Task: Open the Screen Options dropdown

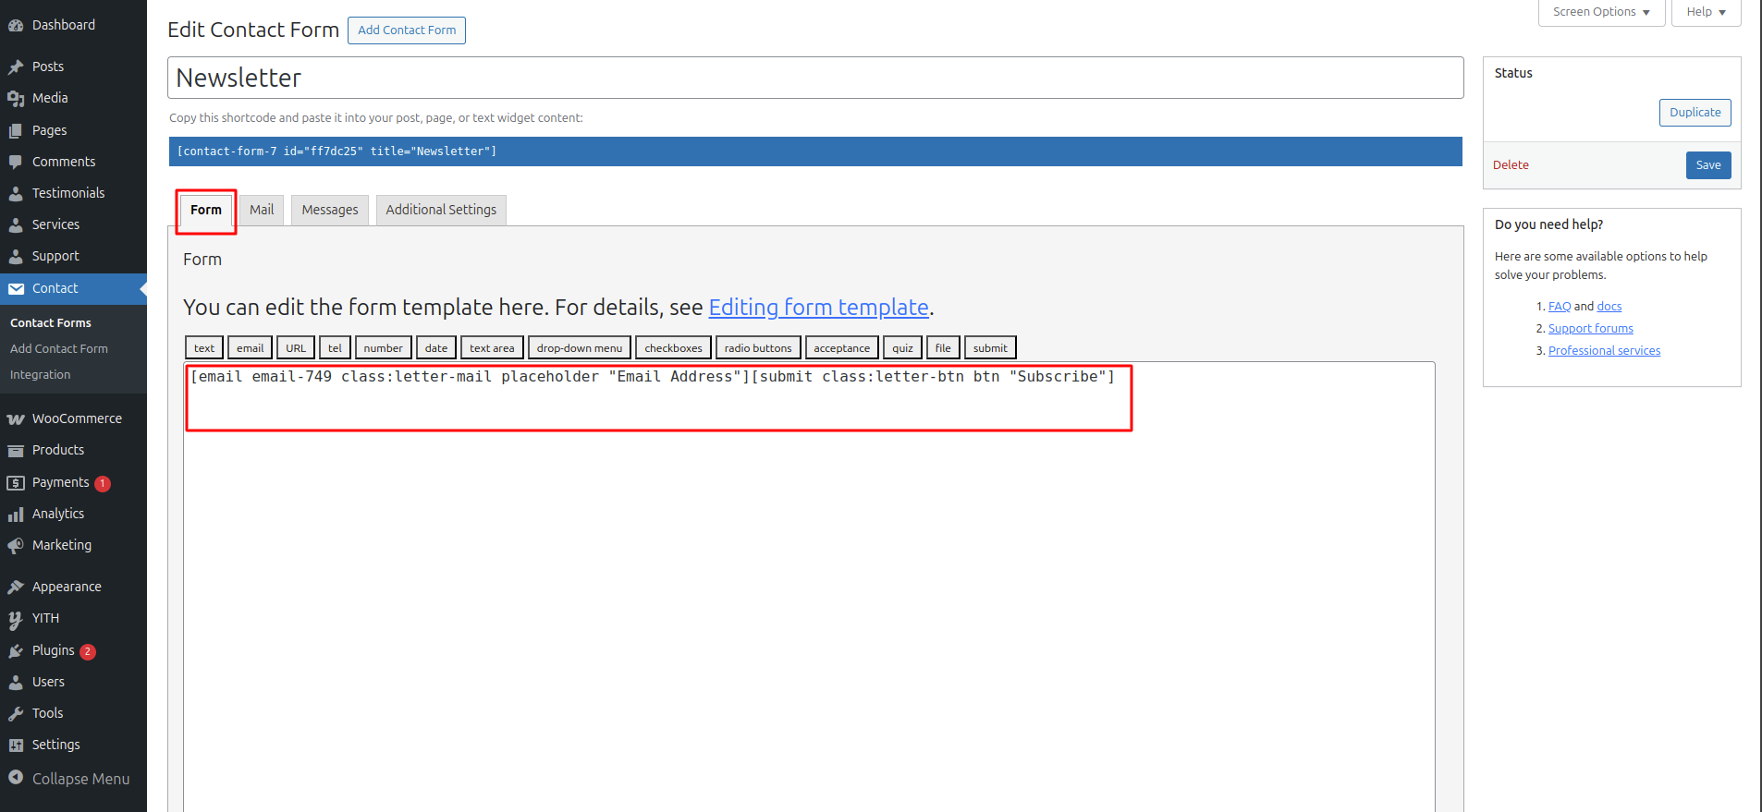Action: pyautogui.click(x=1601, y=12)
